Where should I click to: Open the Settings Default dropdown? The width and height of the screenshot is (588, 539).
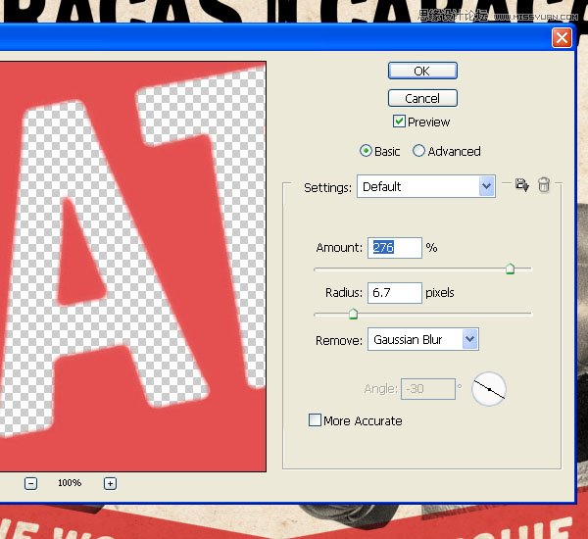[x=426, y=186]
